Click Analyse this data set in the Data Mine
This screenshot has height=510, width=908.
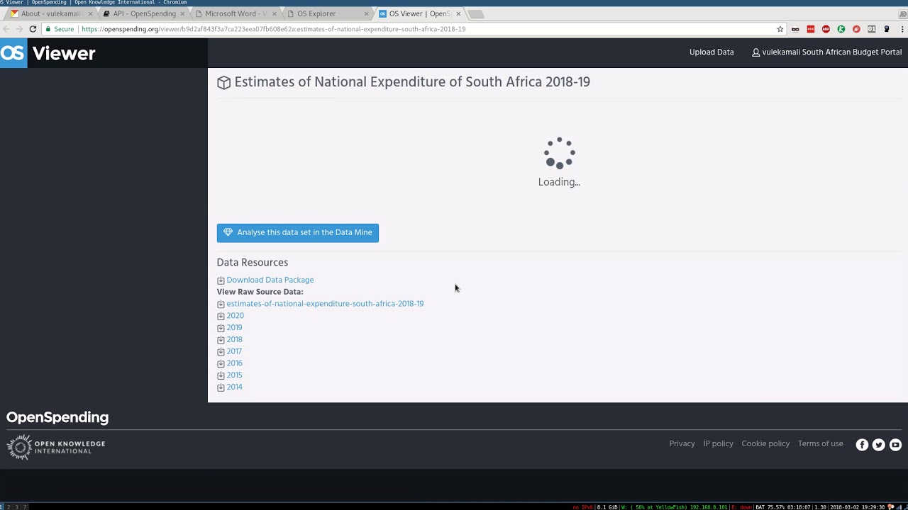pos(298,232)
